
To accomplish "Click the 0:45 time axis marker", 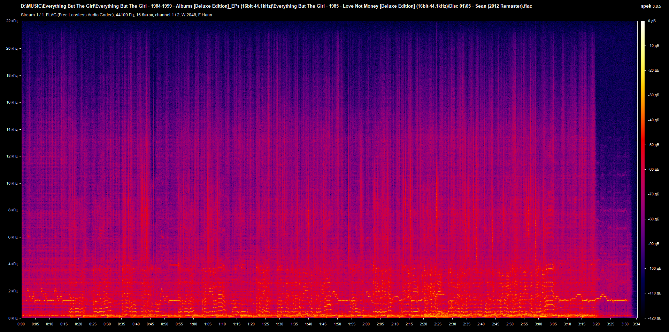I will (x=150, y=324).
